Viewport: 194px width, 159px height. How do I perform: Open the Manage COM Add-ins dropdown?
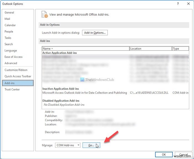click(68, 145)
